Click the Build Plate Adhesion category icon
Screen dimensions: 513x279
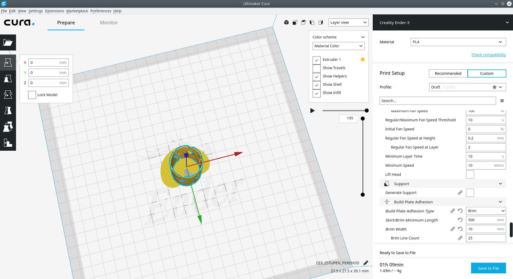tap(387, 202)
